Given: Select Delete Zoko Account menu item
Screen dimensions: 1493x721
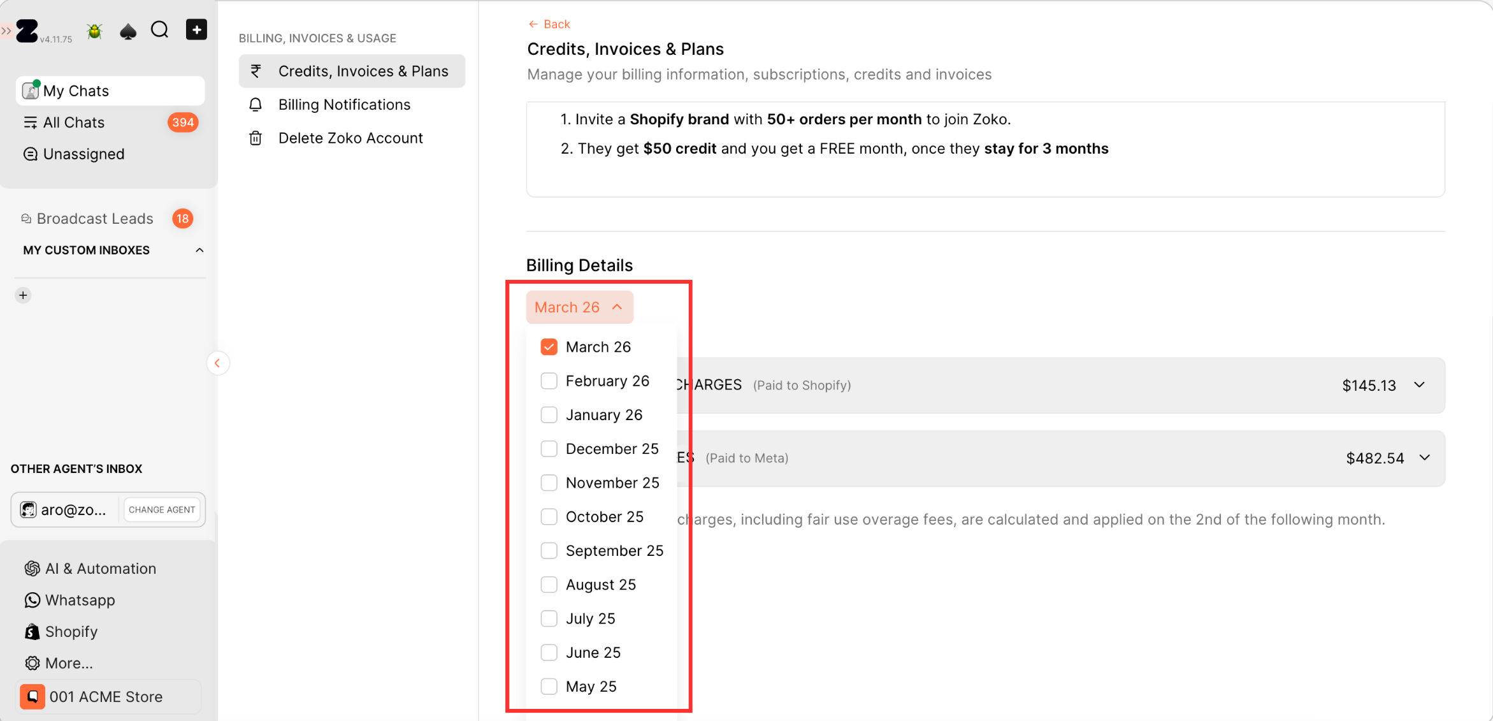Looking at the screenshot, I should coord(350,138).
